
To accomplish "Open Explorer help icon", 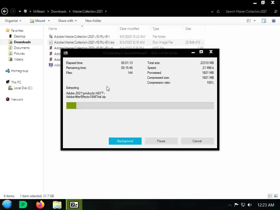I will coord(273,21).
